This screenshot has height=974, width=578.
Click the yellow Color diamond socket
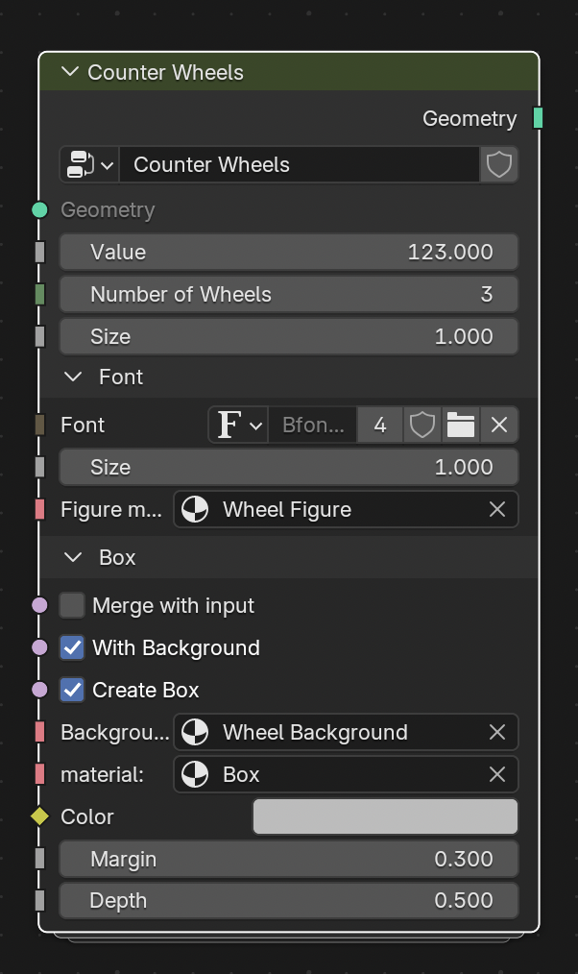tap(39, 816)
